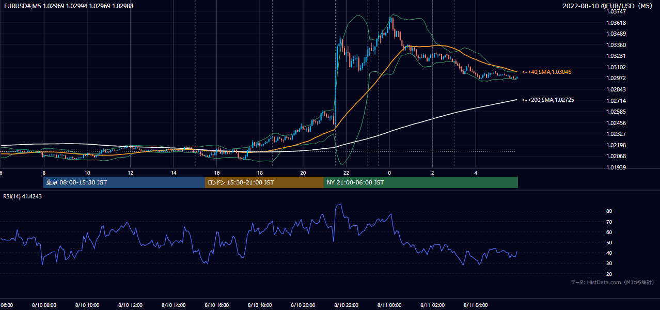The image size is (660, 310).
Task: Click price axis value 1.02456
Action: [617, 123]
